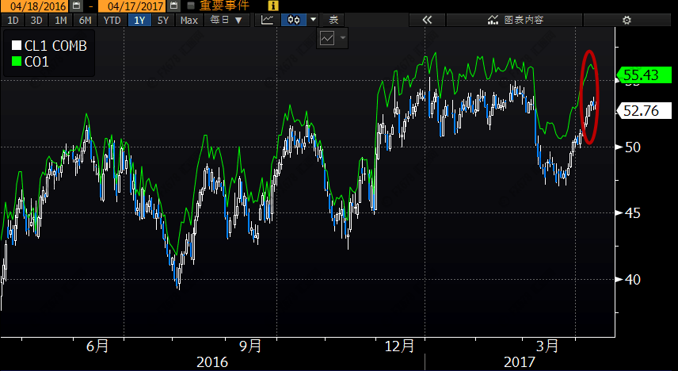Open the chart settings gear

click(627, 20)
